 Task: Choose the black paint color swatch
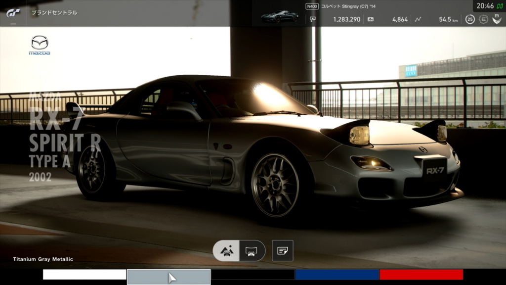click(x=253, y=275)
